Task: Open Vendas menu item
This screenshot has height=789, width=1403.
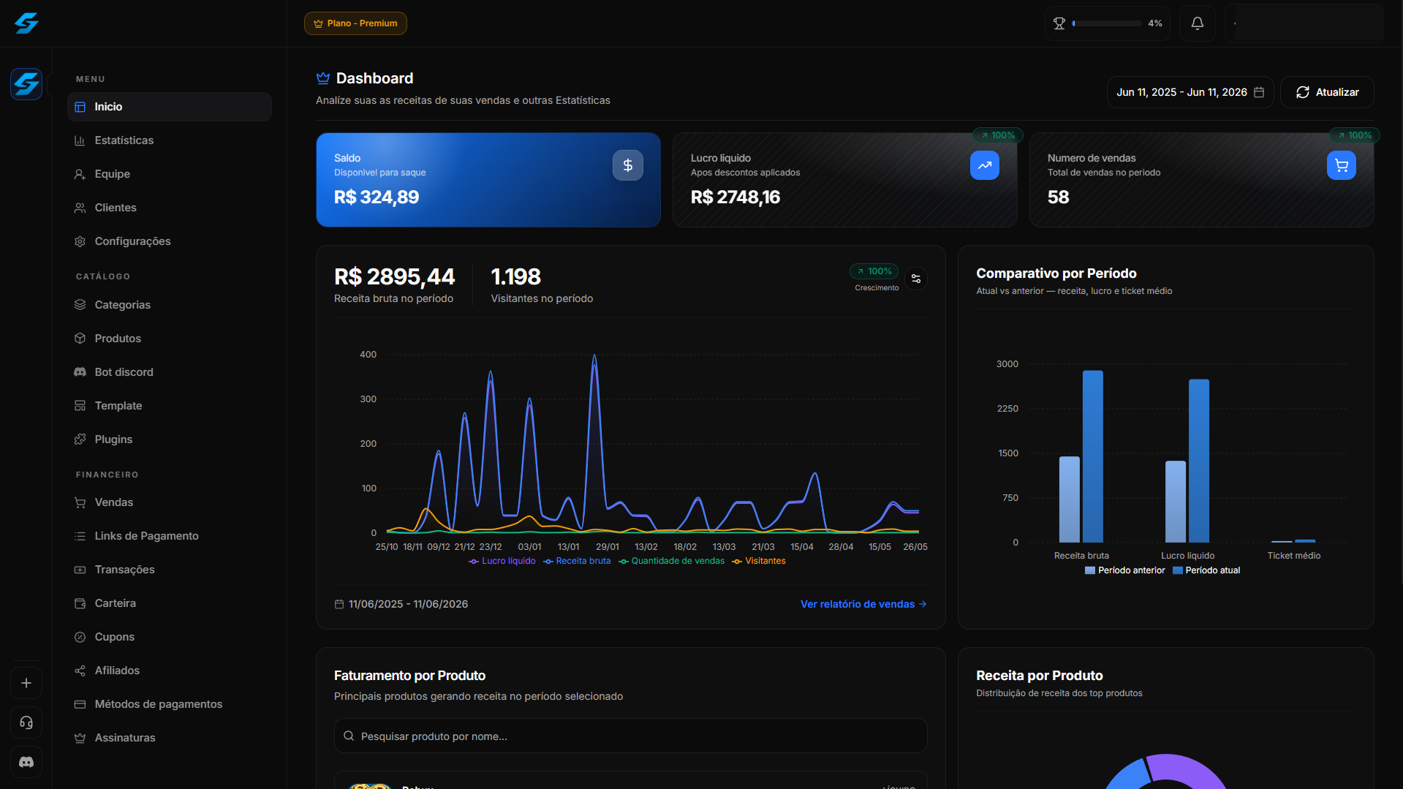Action: (170, 502)
